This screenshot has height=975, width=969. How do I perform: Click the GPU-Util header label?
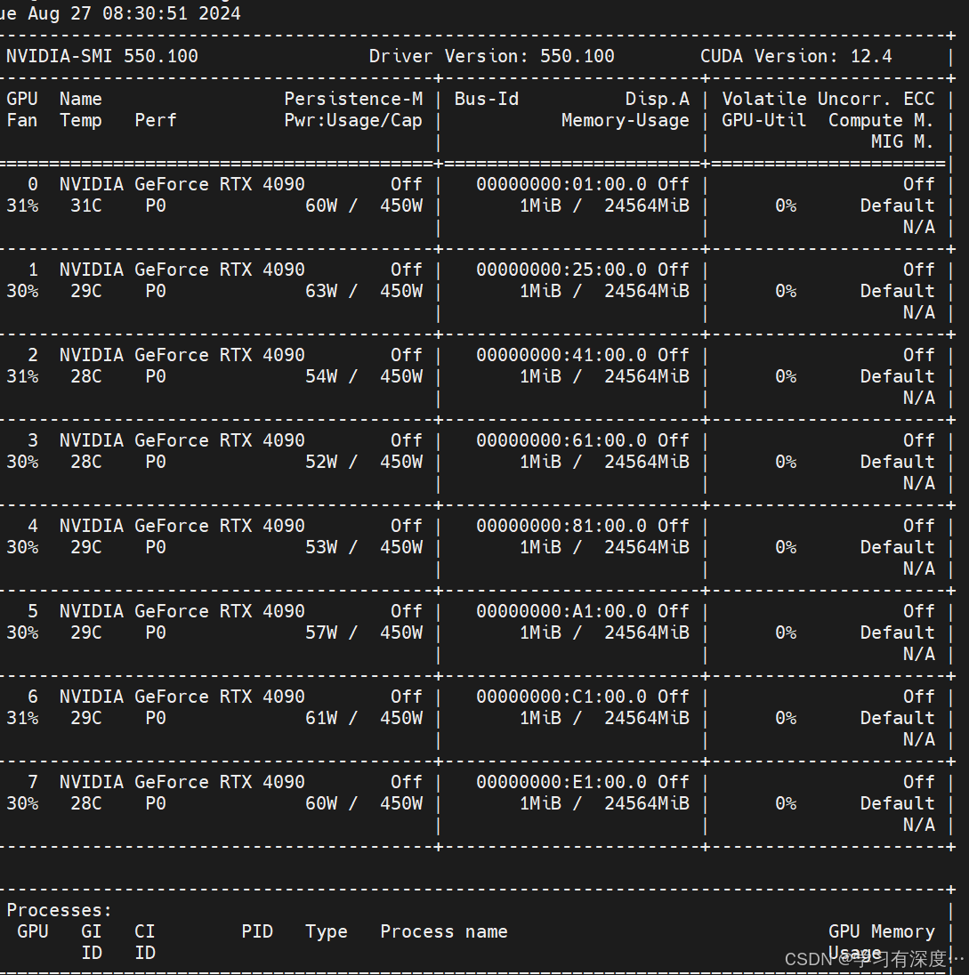[763, 121]
